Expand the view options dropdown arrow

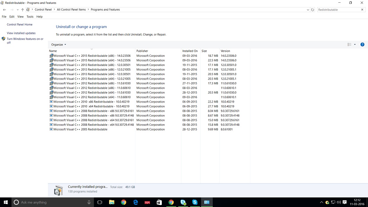(355, 45)
